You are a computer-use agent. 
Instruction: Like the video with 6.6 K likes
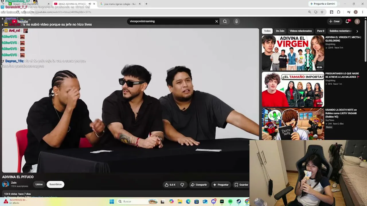tap(170, 185)
